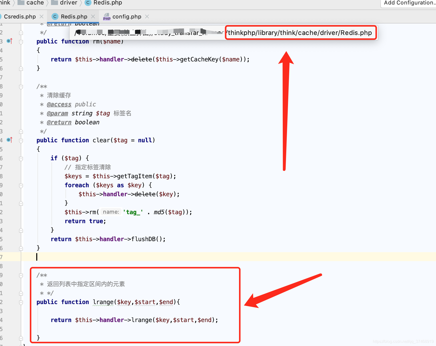Open the Add Configuration button

point(409,3)
